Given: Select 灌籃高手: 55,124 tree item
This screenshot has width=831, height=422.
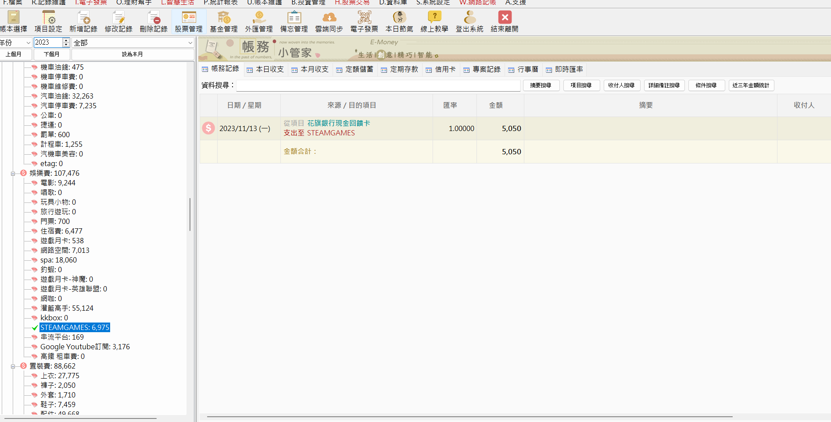Looking at the screenshot, I should pos(67,309).
